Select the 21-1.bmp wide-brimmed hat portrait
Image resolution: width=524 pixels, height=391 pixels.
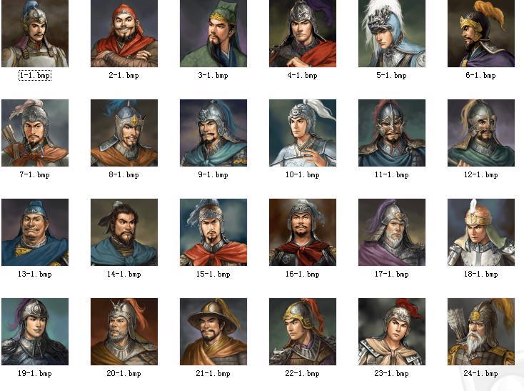213,332
